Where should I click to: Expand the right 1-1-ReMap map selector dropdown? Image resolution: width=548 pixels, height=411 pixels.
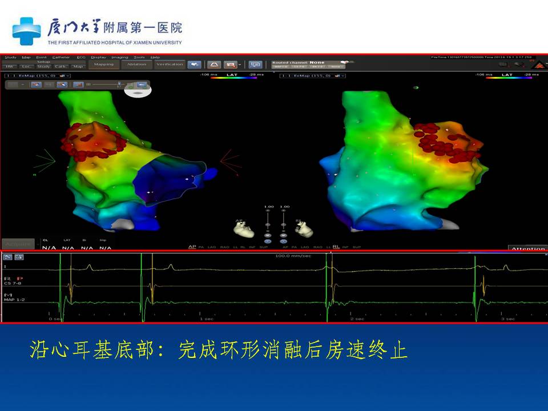[x=341, y=75]
